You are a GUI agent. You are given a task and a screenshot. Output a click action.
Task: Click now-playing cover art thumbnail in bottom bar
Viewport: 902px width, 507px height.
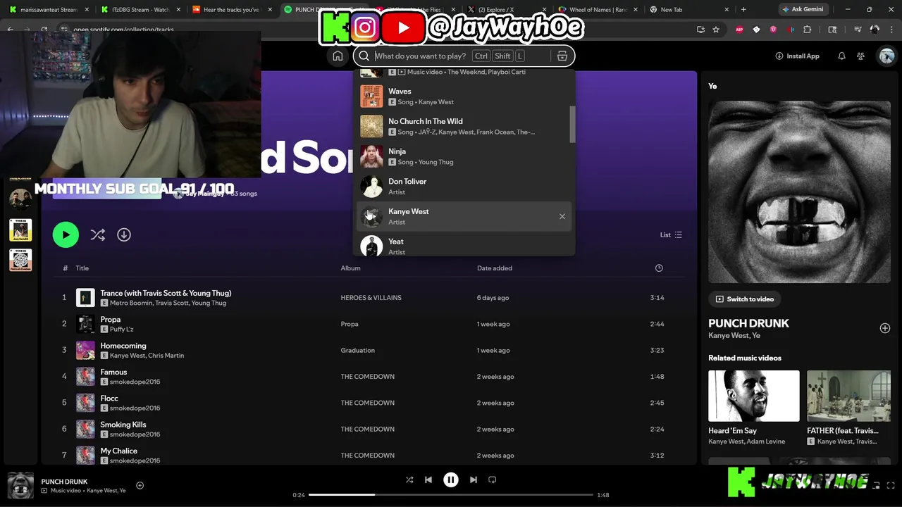20,485
